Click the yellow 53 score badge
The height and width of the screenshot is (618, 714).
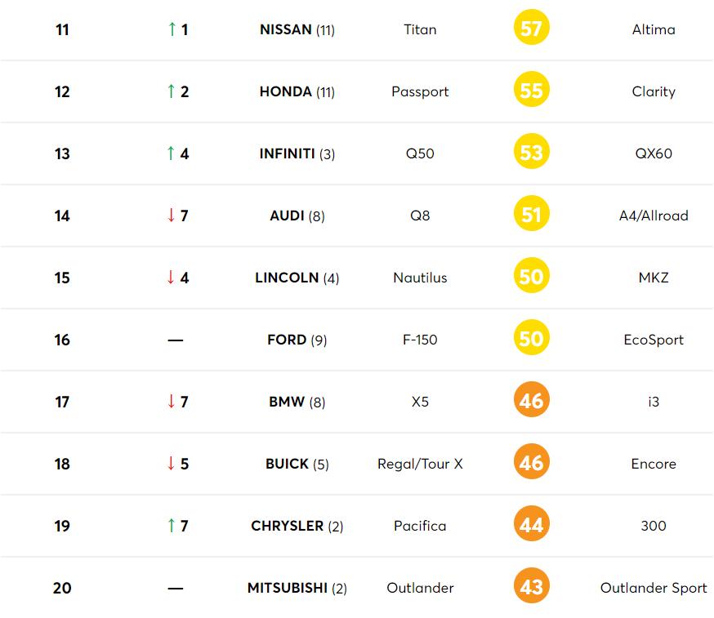[x=531, y=153]
